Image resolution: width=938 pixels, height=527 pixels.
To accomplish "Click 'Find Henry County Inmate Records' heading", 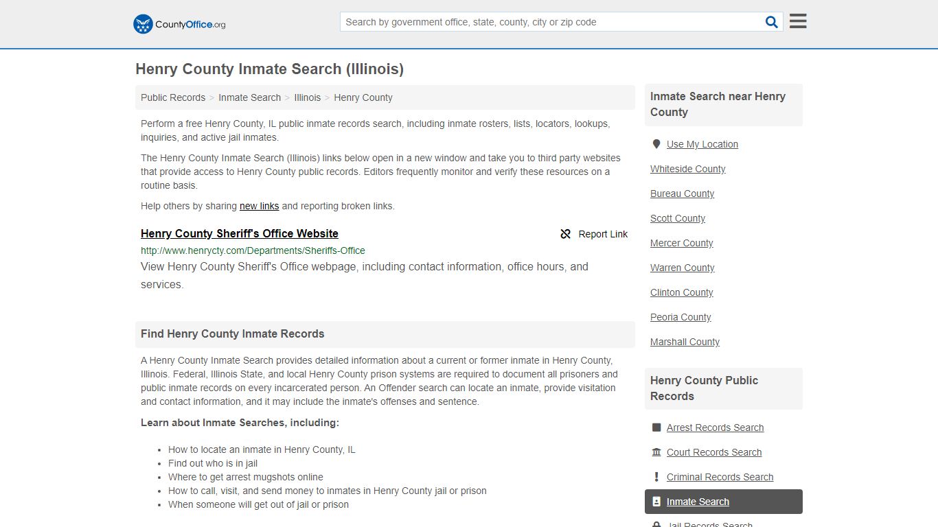I will 232,334.
